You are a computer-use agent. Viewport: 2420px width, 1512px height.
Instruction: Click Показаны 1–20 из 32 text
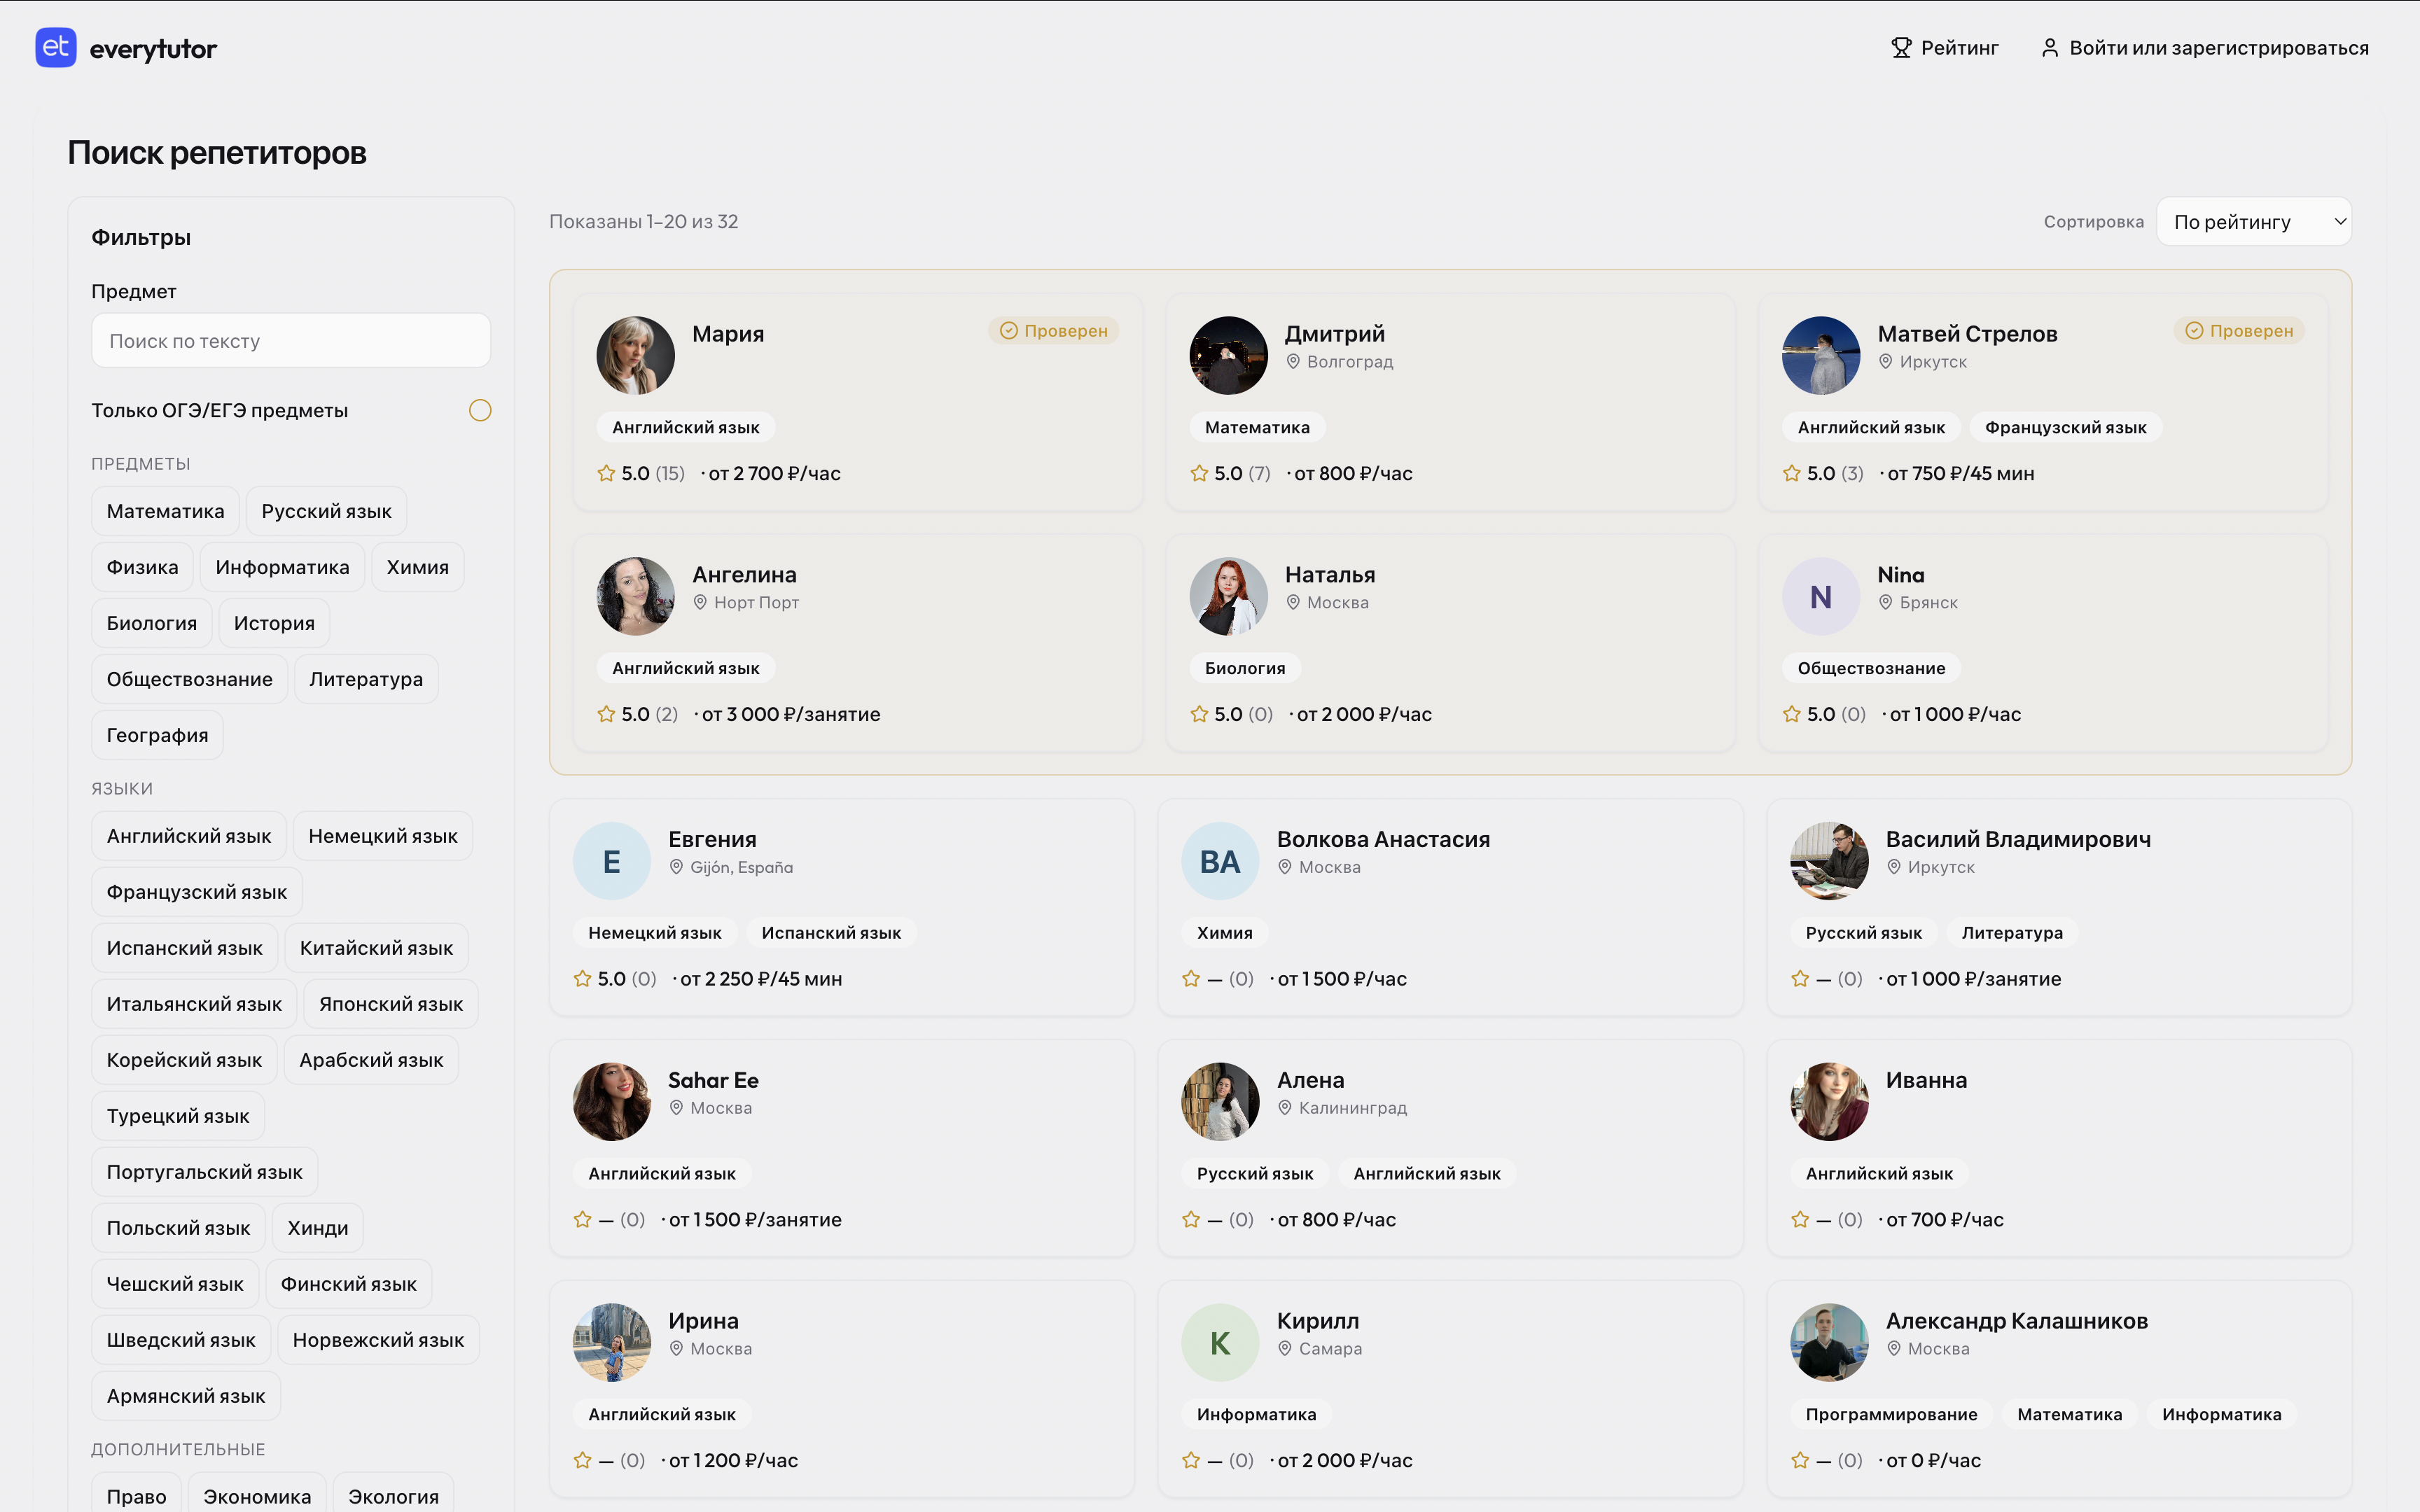click(644, 221)
